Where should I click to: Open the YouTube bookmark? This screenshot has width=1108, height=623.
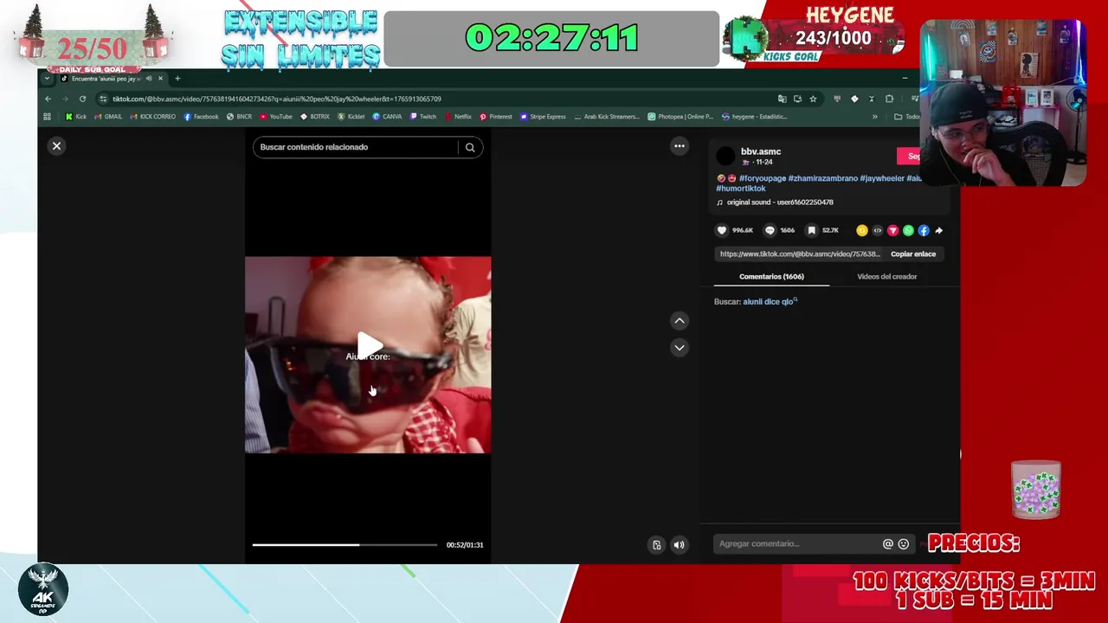pos(275,117)
